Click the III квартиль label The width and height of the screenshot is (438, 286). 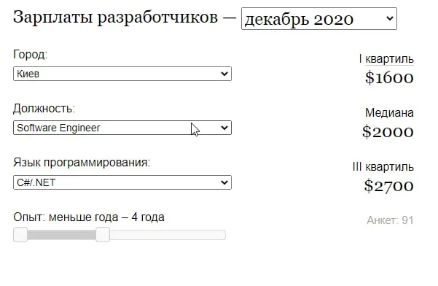pos(383,167)
